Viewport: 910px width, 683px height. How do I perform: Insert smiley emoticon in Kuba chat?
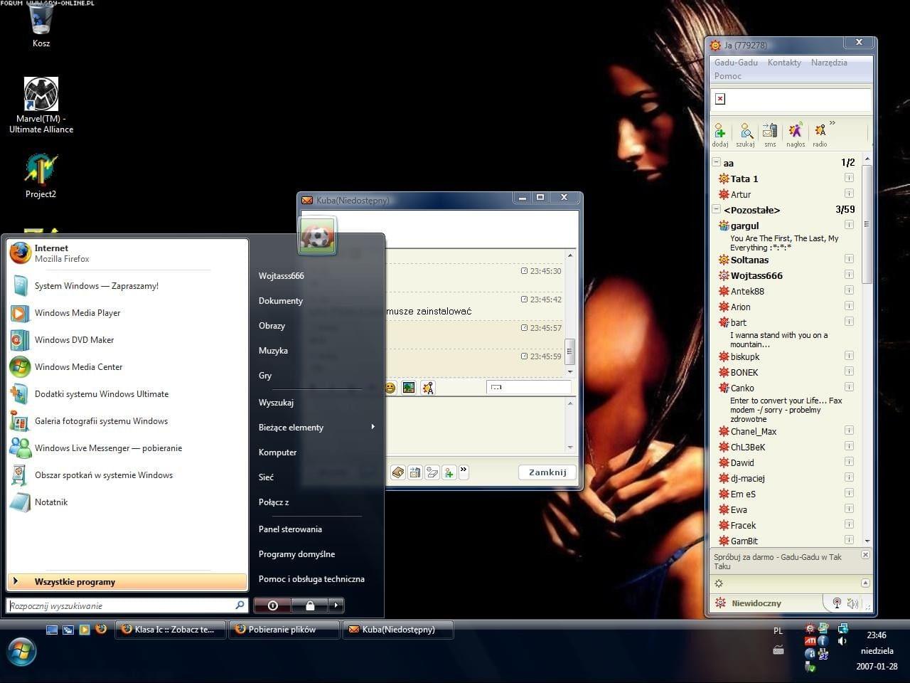click(x=390, y=388)
